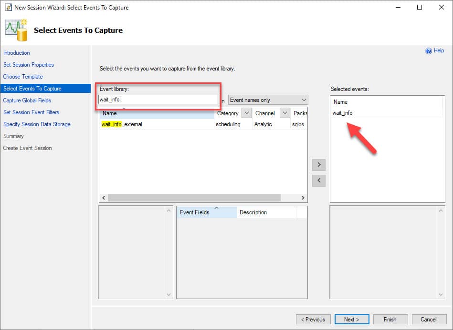Go to Set Session Properties page
This screenshot has height=330, width=453.
(x=28, y=65)
